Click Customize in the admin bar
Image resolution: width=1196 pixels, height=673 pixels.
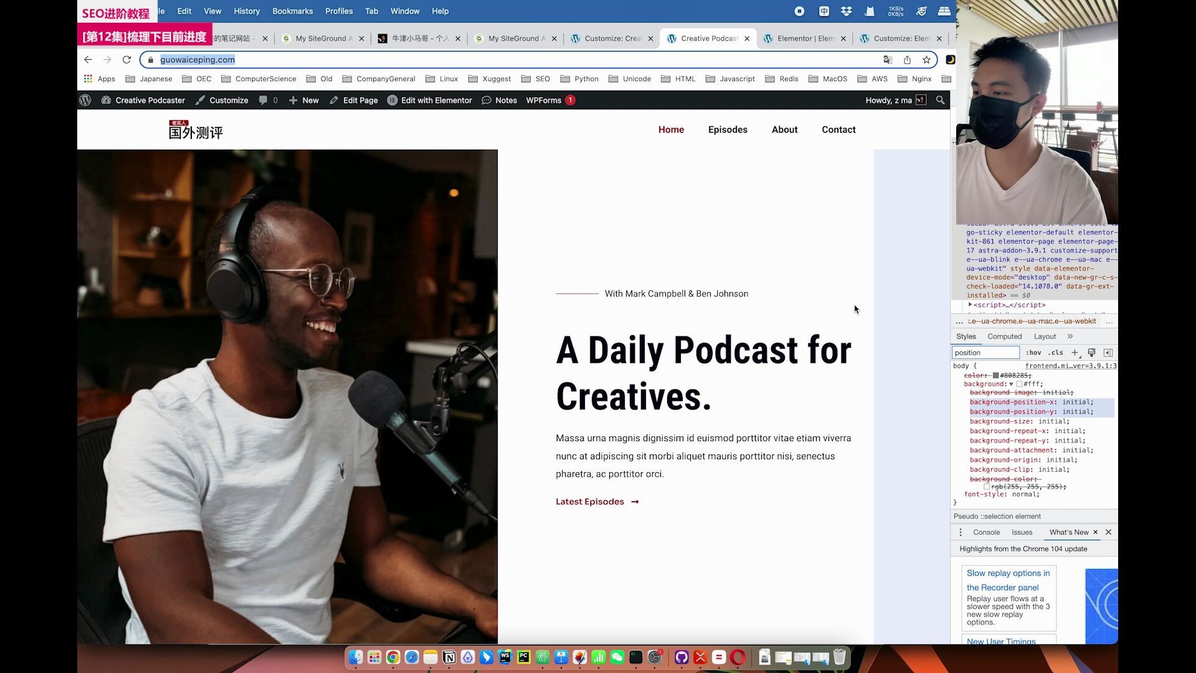coord(222,100)
